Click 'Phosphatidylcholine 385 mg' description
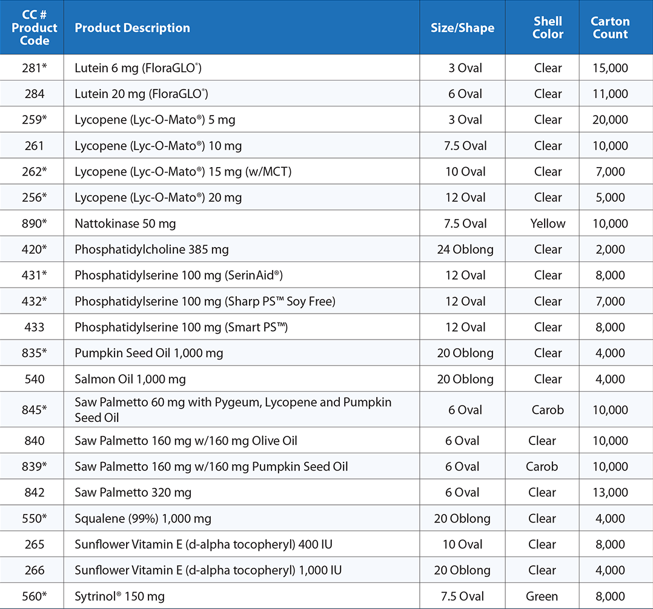Viewport: 653px width, 609px height. (151, 249)
